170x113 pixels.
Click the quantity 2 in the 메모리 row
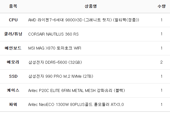point(161,62)
